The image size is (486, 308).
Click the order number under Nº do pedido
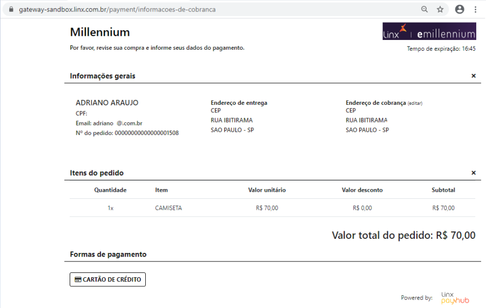point(146,133)
